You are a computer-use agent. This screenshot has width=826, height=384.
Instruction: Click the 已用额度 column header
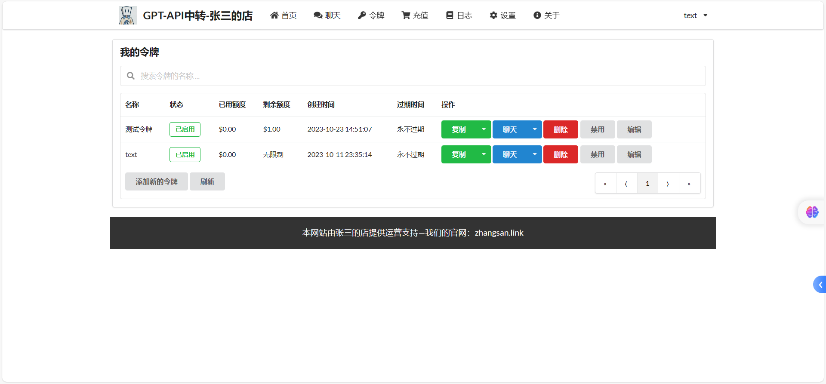click(x=232, y=104)
